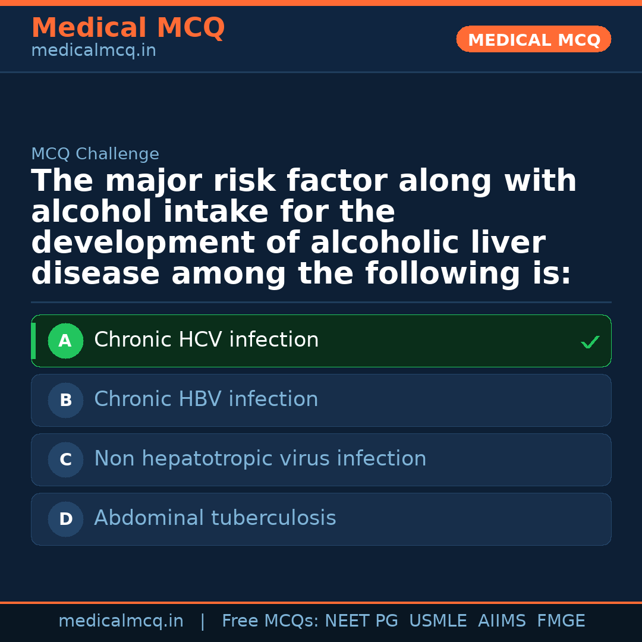This screenshot has width=642, height=642.
Task: Choose the Chronic HBV infection answer text
Action: click(206, 399)
